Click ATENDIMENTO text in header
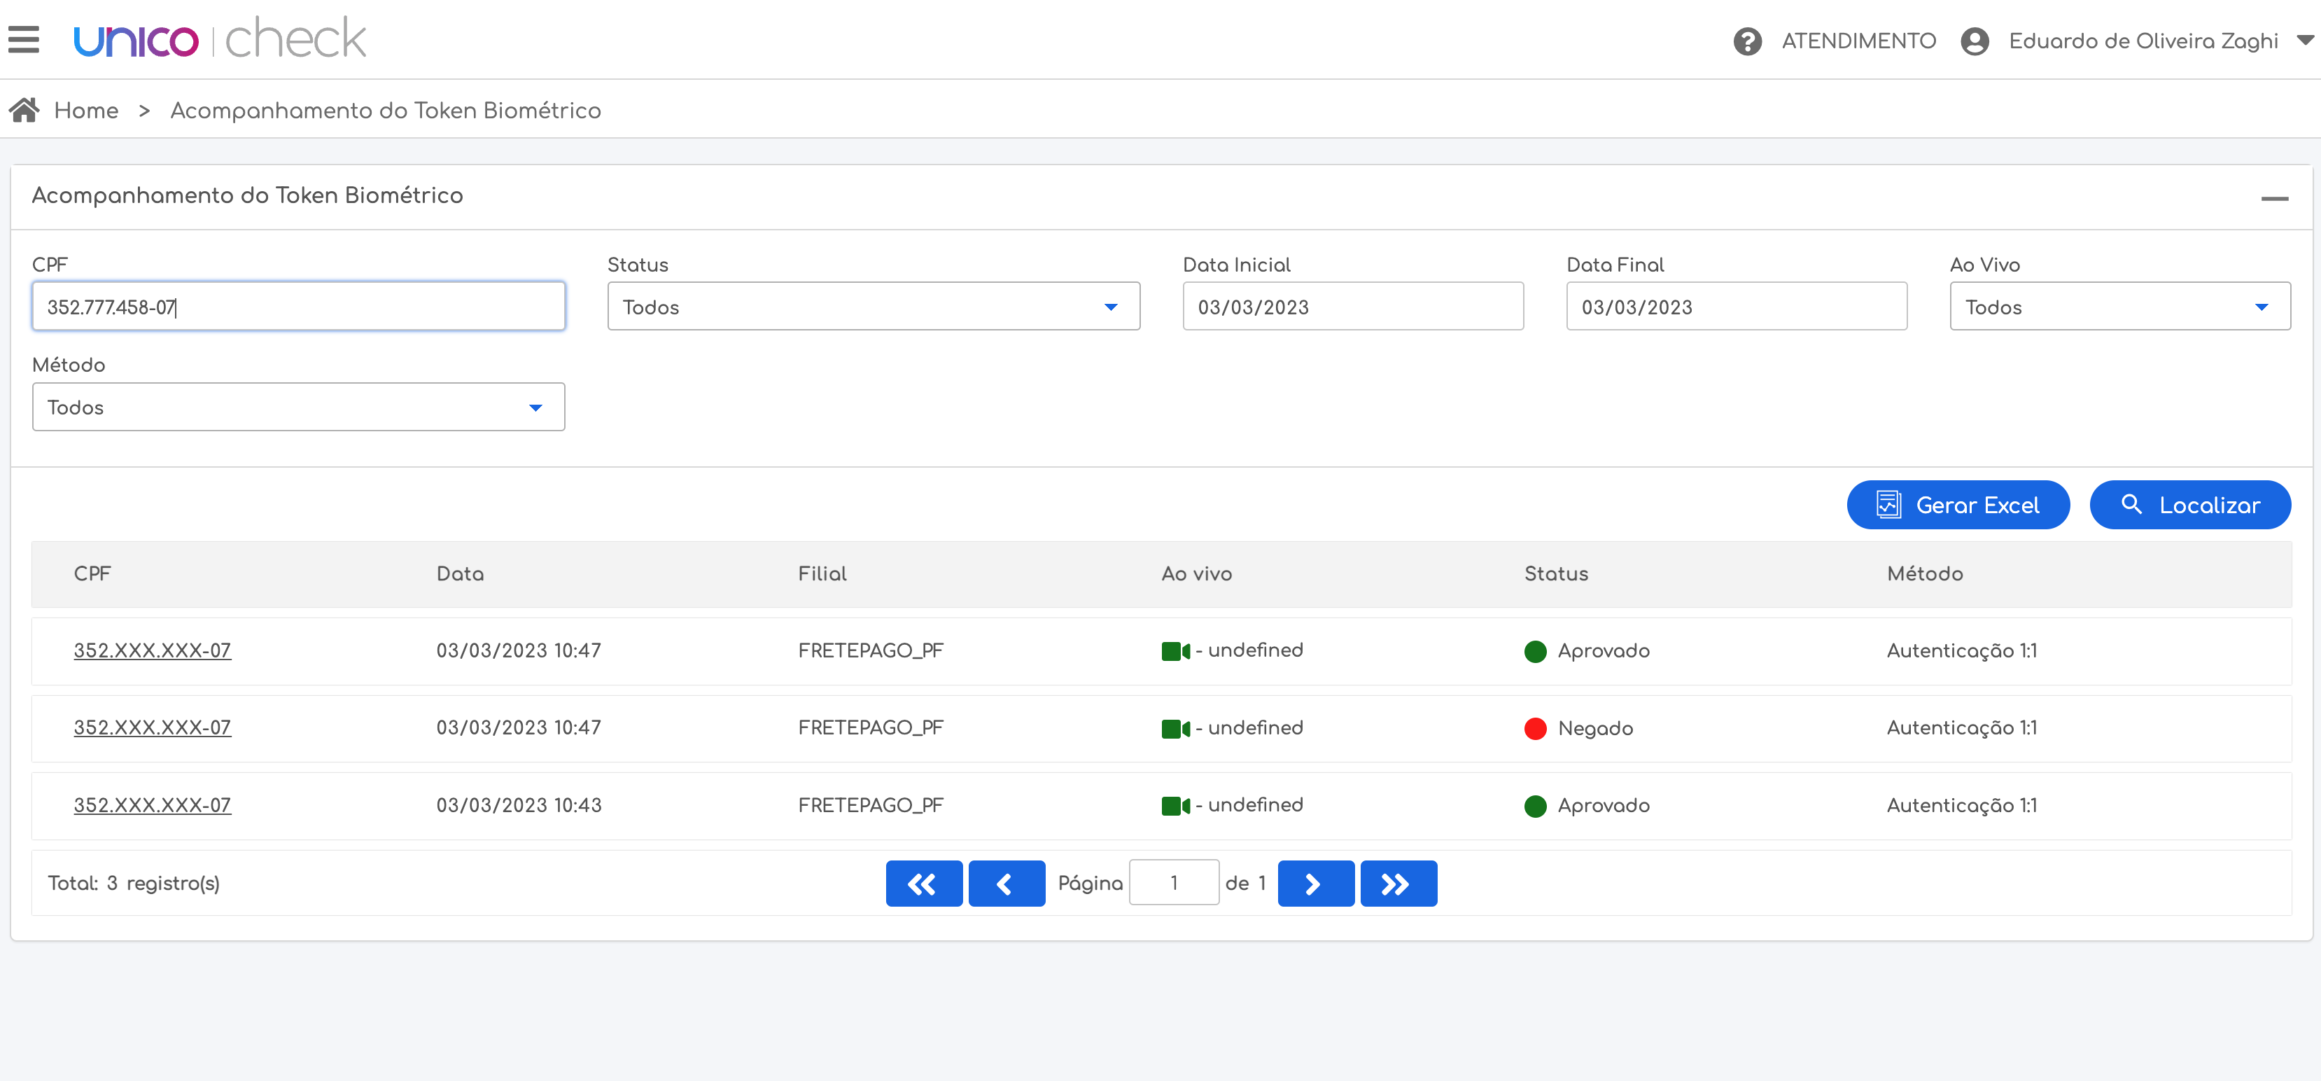 pyautogui.click(x=1859, y=41)
